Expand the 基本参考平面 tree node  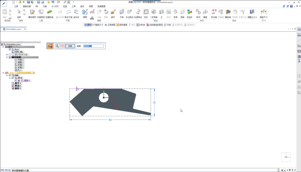tap(7, 54)
